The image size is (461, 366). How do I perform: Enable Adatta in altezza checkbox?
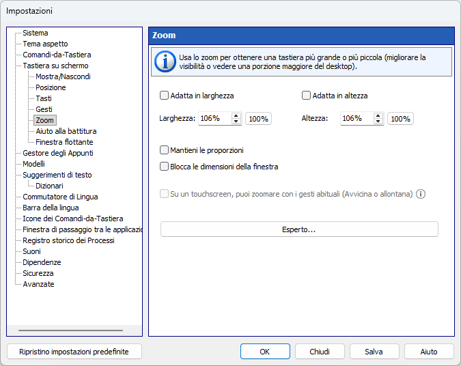(306, 96)
